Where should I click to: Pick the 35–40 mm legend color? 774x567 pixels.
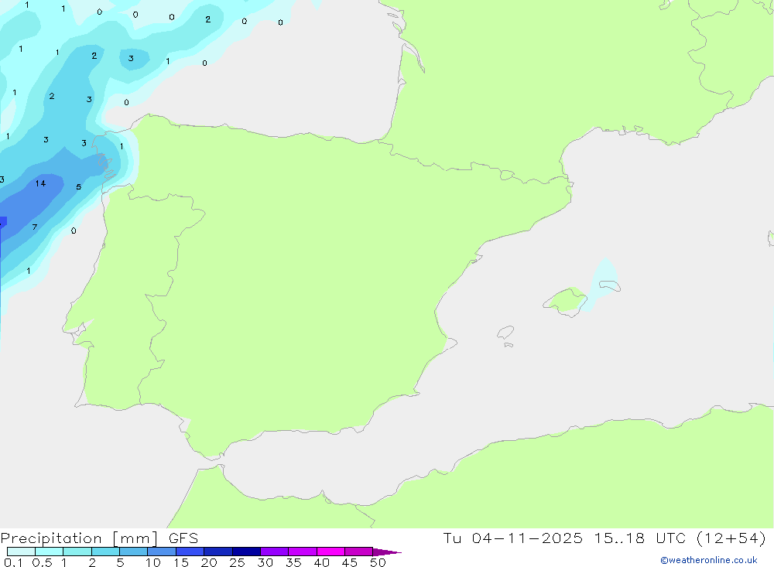[x=302, y=552]
